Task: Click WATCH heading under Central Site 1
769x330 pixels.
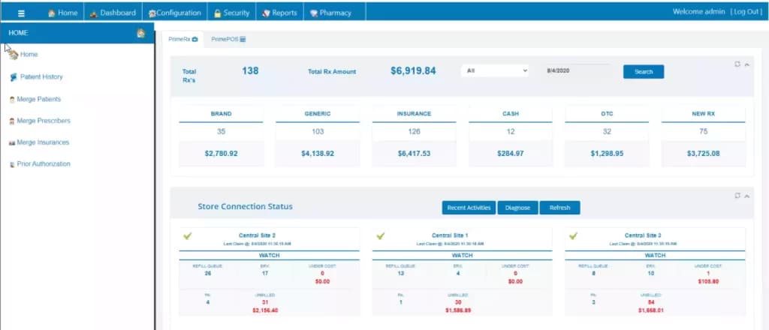Action: (x=462, y=256)
